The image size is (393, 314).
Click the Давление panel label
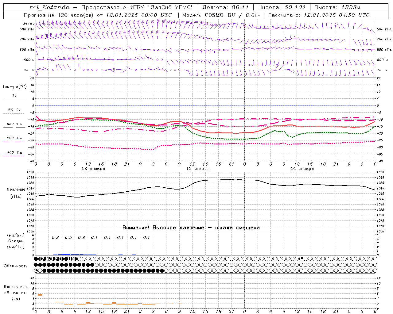click(16, 190)
